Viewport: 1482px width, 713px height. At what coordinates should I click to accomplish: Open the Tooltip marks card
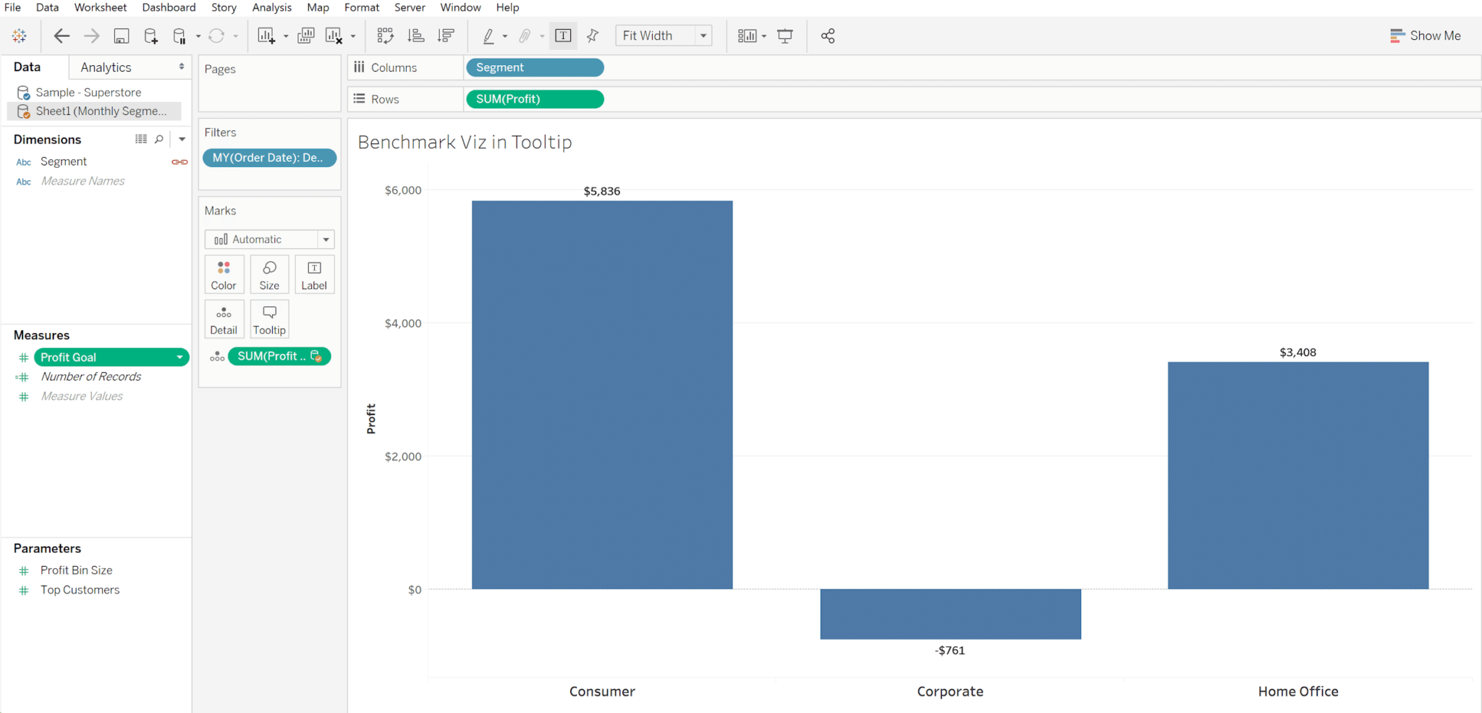pos(268,318)
